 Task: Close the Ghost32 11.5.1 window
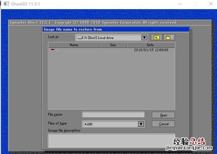211,4
